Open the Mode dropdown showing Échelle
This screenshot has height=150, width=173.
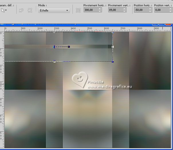[x=54, y=11]
